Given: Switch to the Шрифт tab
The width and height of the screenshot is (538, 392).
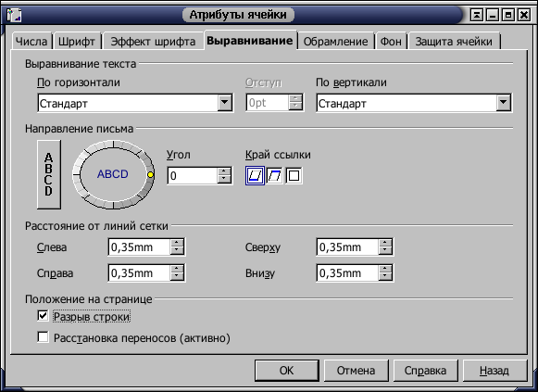Looking at the screenshot, I should tap(77, 42).
